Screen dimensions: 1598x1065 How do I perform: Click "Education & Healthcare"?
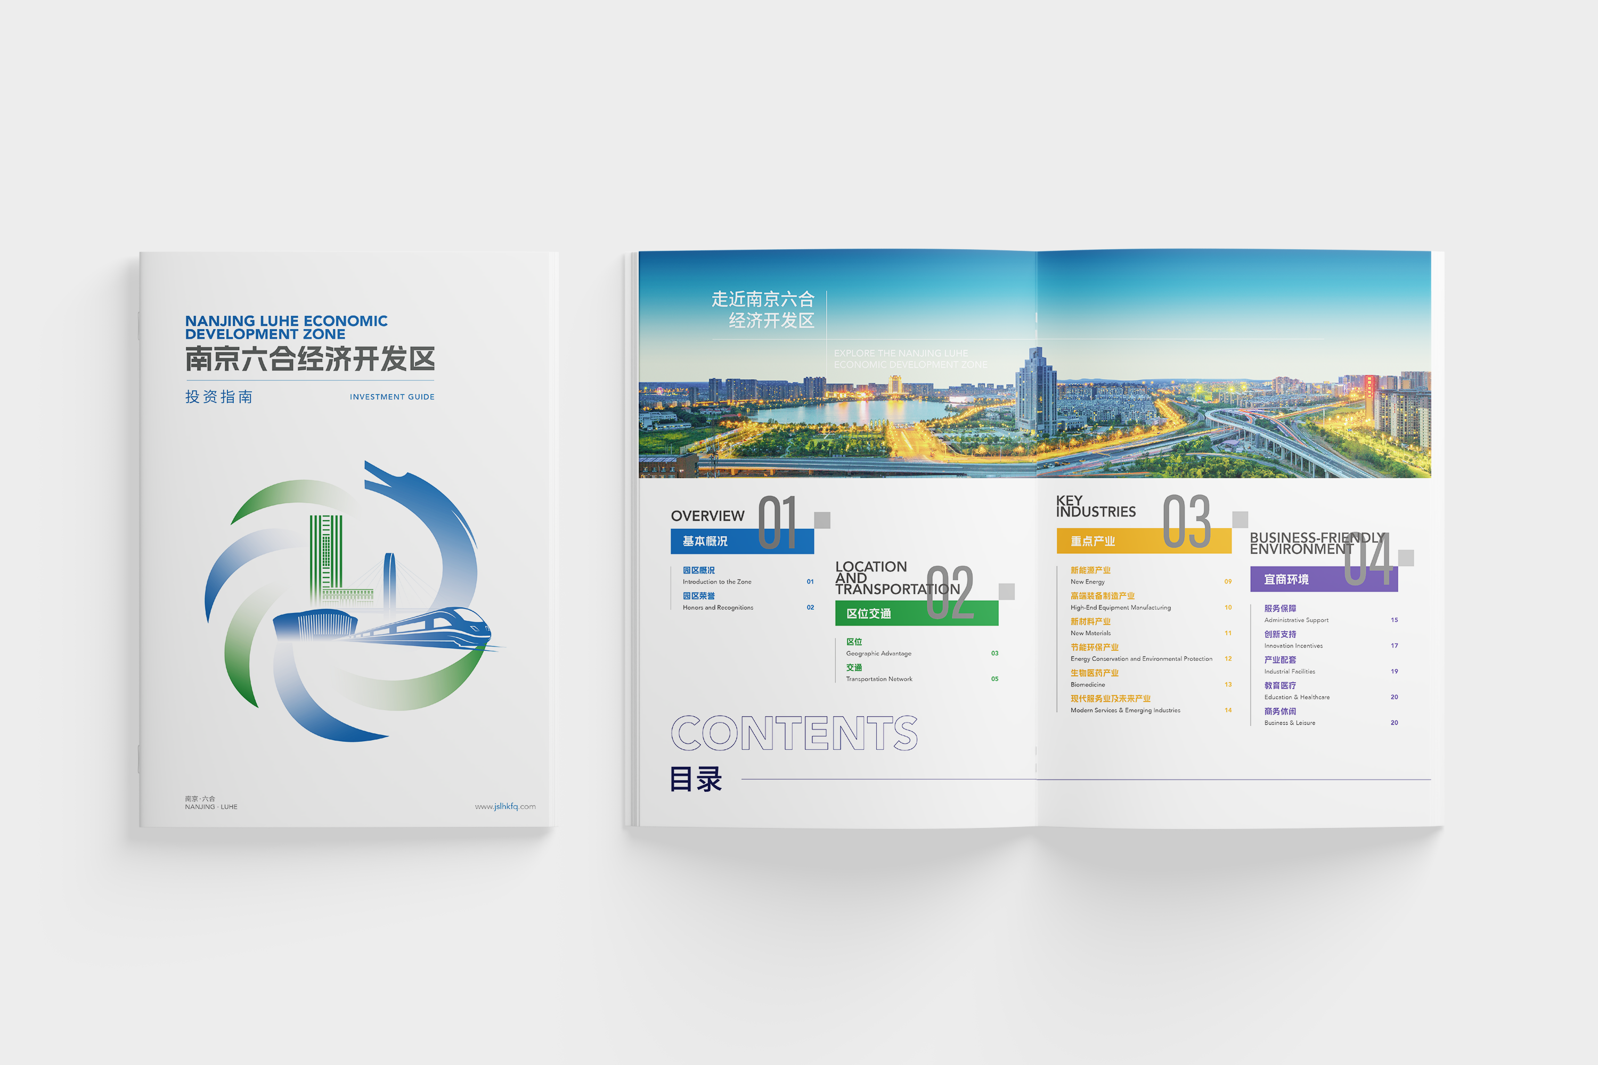(x=1297, y=698)
